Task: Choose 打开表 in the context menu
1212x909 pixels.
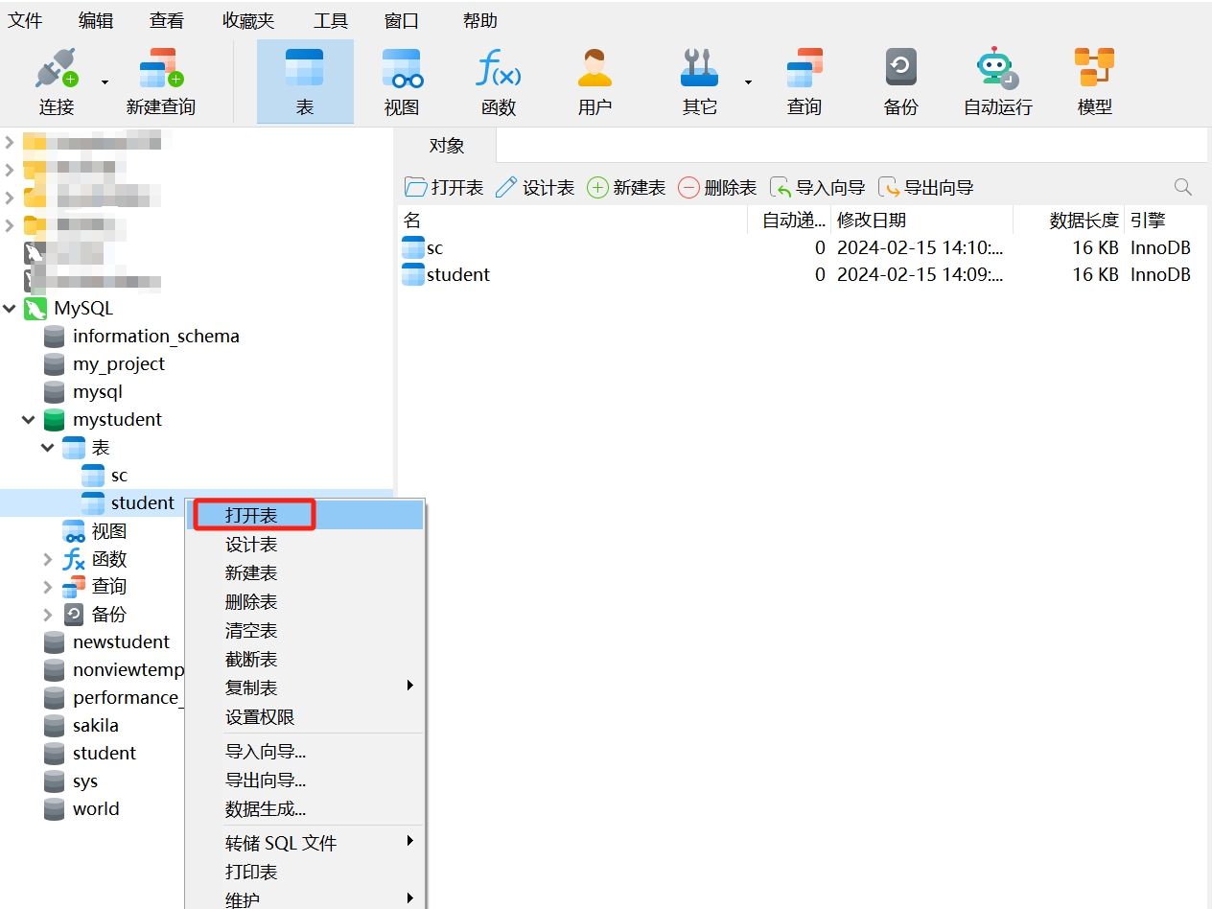Action: [252, 516]
